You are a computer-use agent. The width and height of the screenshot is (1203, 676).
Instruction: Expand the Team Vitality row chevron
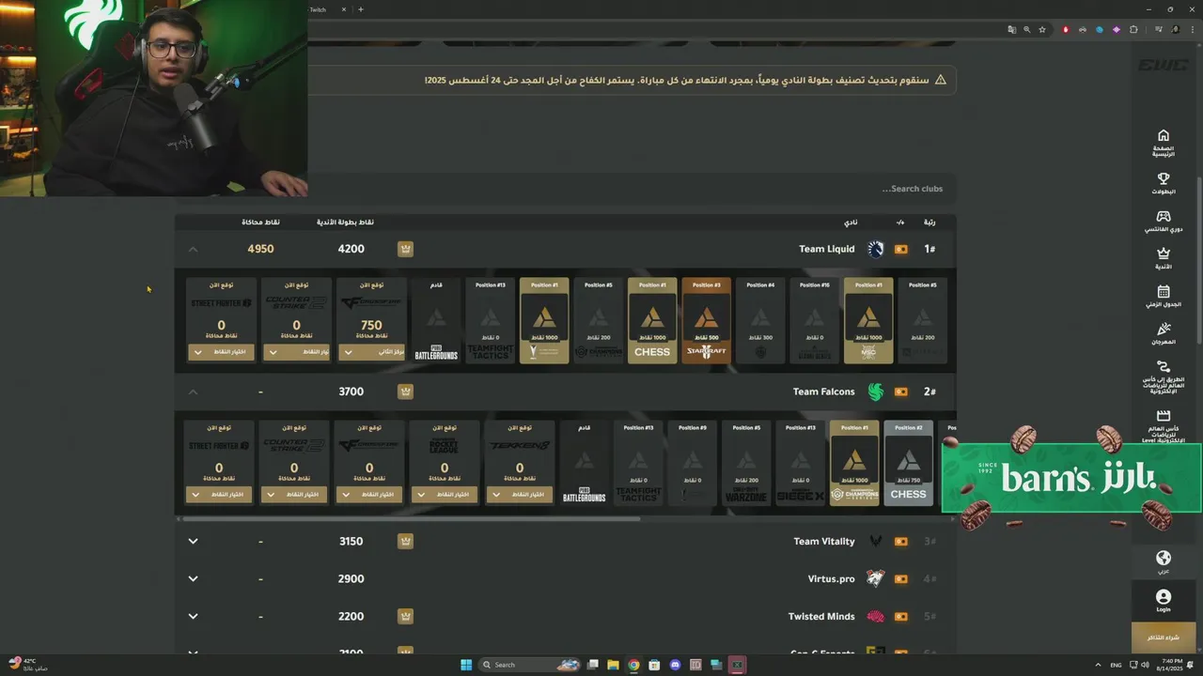[193, 542]
